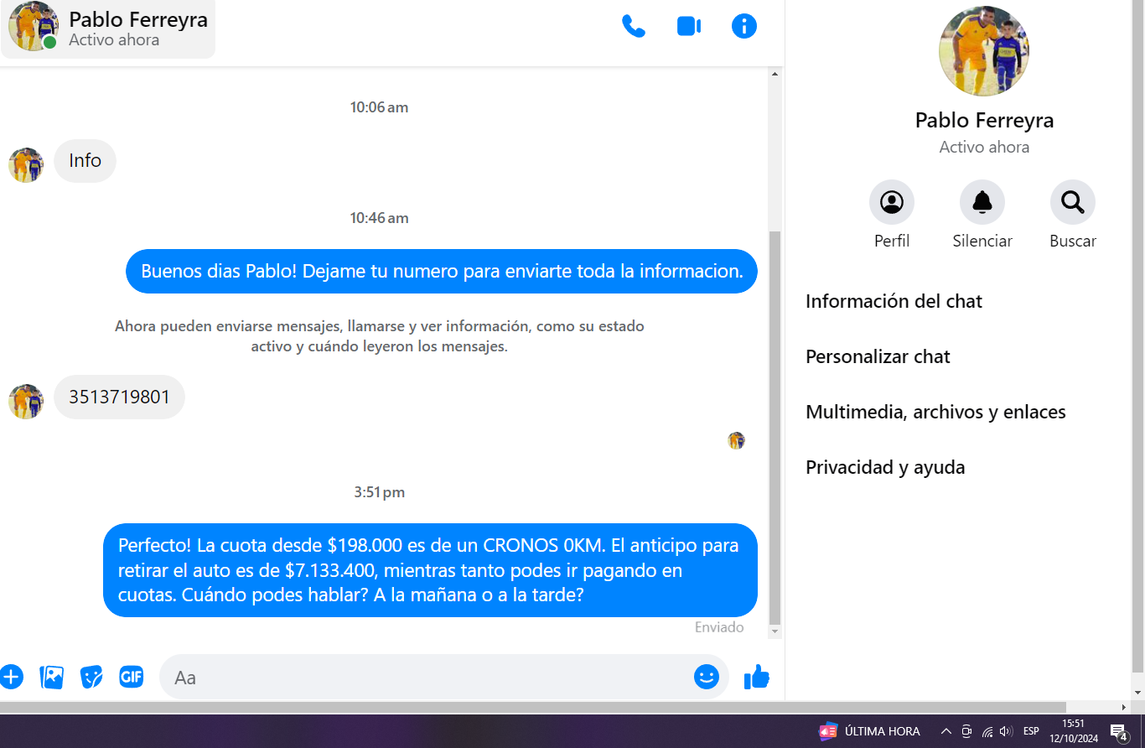Open the emoji picker in message box

coord(706,677)
